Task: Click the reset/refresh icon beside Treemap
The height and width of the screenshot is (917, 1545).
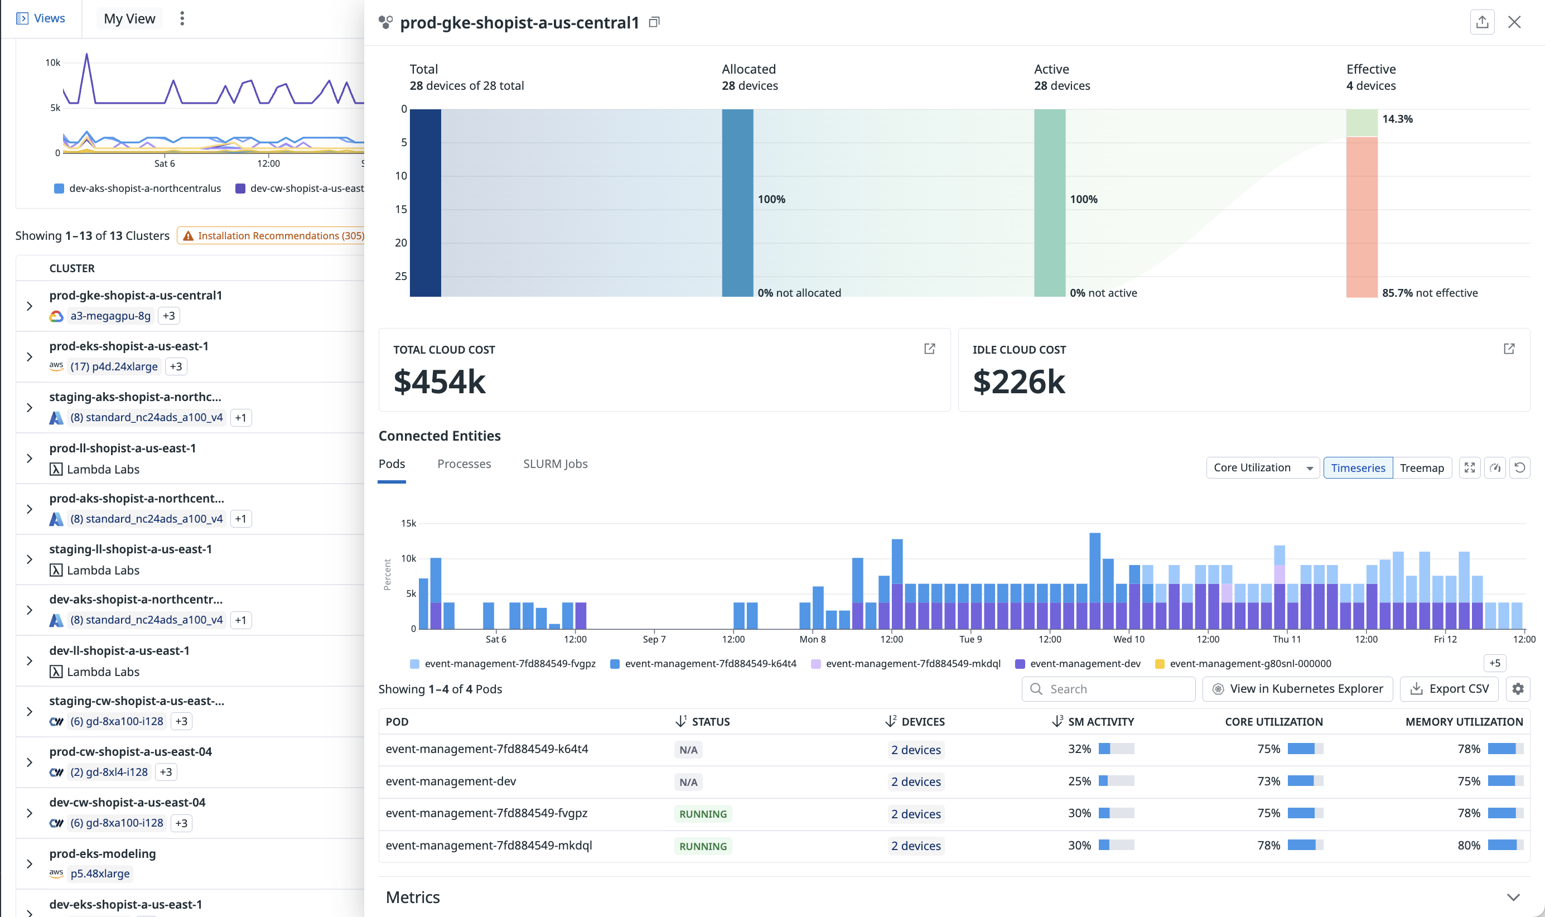Action: 1520,468
